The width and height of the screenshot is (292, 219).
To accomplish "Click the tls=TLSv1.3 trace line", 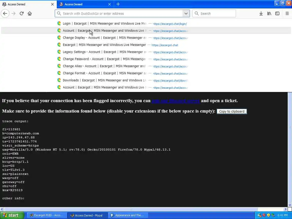I will [x=13, y=170].
